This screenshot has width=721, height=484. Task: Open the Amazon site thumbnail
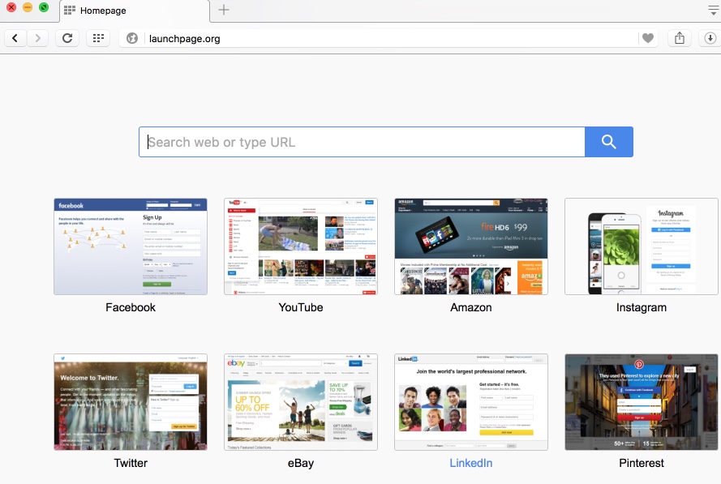[x=471, y=246]
